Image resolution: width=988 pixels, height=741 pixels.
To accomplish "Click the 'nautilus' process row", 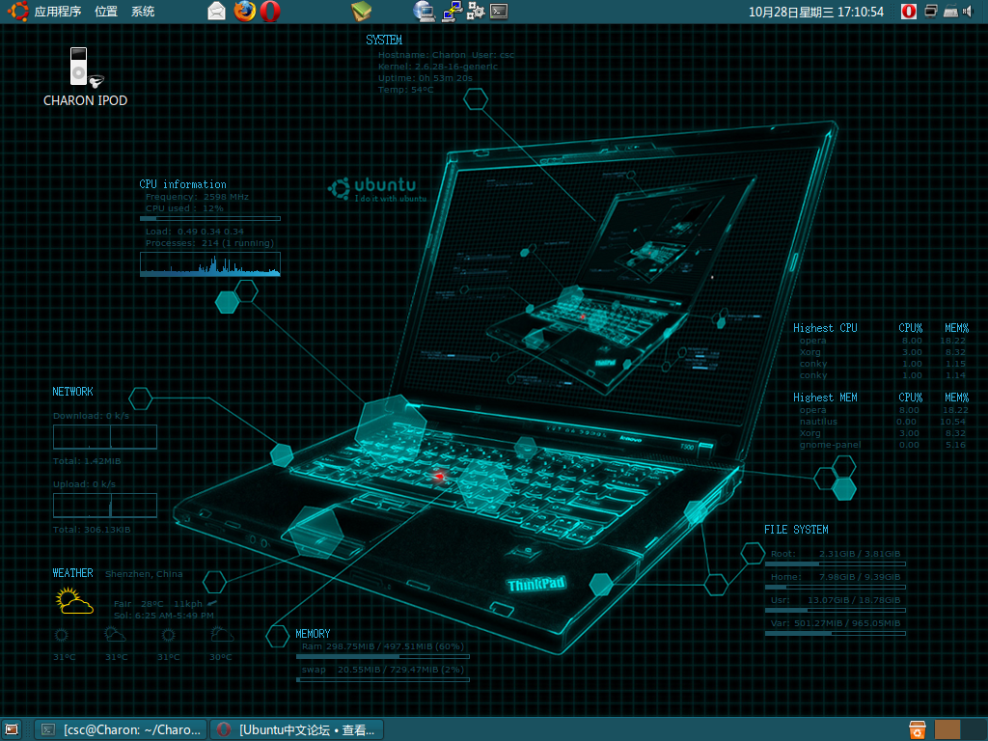I will click(x=884, y=422).
